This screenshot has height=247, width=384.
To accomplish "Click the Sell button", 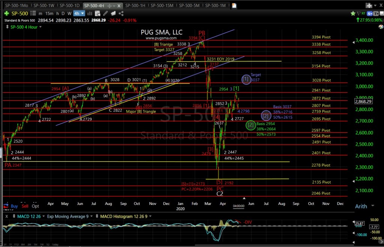I will pyautogui.click(x=25, y=206).
